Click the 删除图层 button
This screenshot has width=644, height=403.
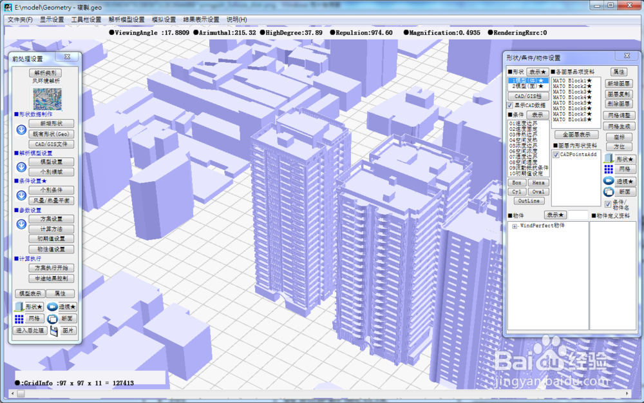[618, 104]
